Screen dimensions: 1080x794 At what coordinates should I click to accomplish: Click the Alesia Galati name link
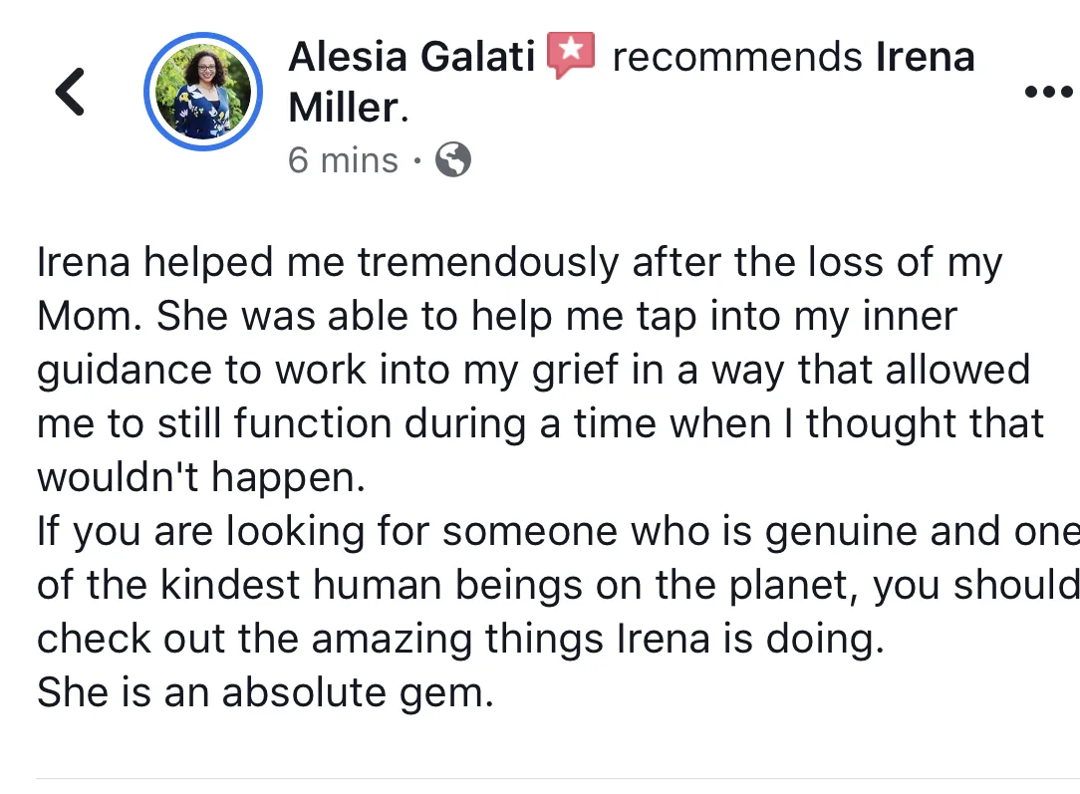(x=411, y=58)
